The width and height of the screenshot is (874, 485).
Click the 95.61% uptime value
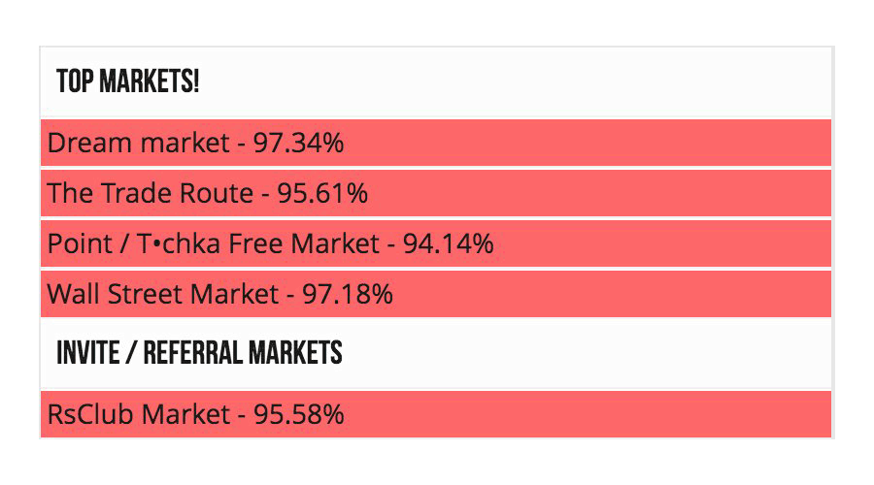tap(322, 193)
